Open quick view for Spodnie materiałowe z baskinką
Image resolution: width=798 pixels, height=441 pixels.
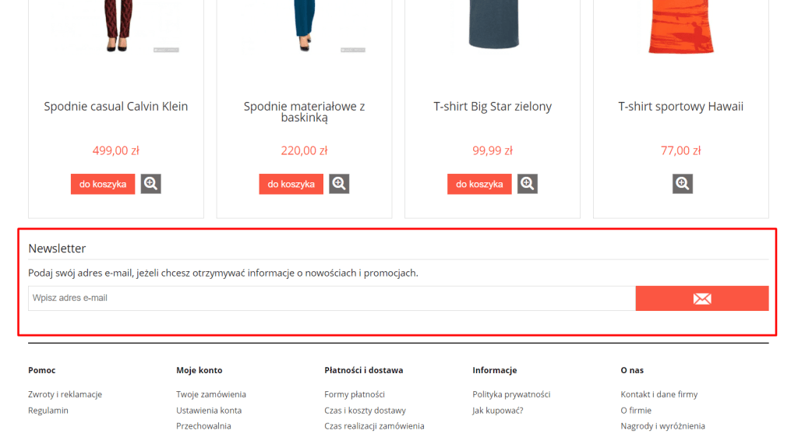point(339,184)
